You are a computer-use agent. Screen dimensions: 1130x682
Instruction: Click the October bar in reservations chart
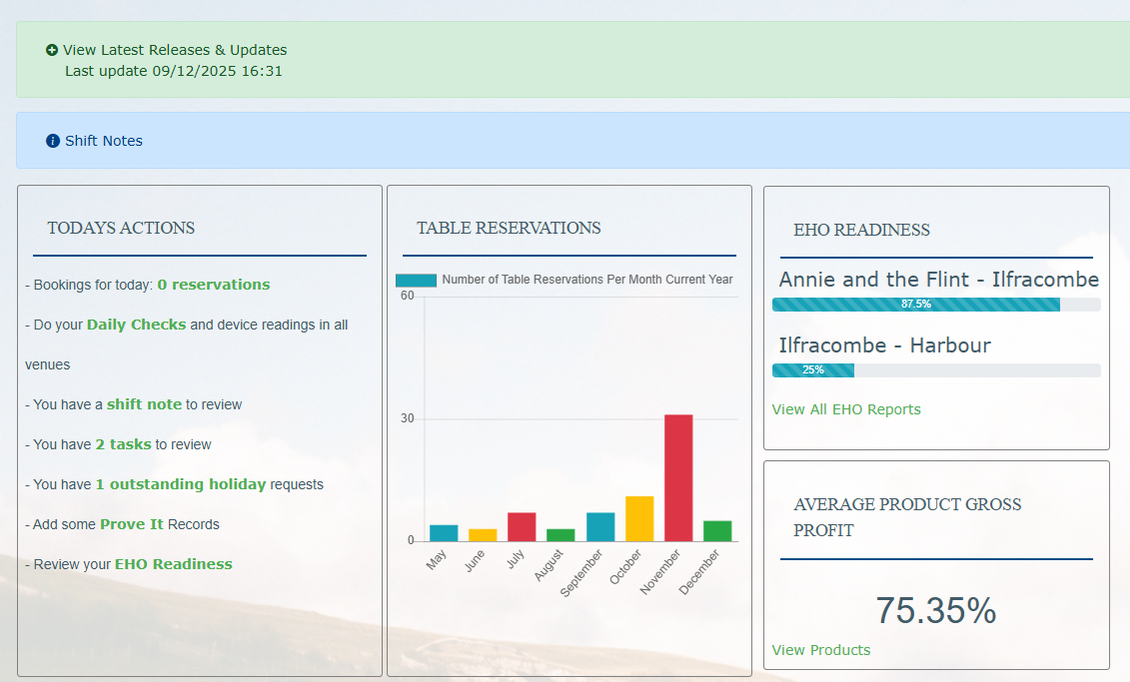(x=639, y=518)
